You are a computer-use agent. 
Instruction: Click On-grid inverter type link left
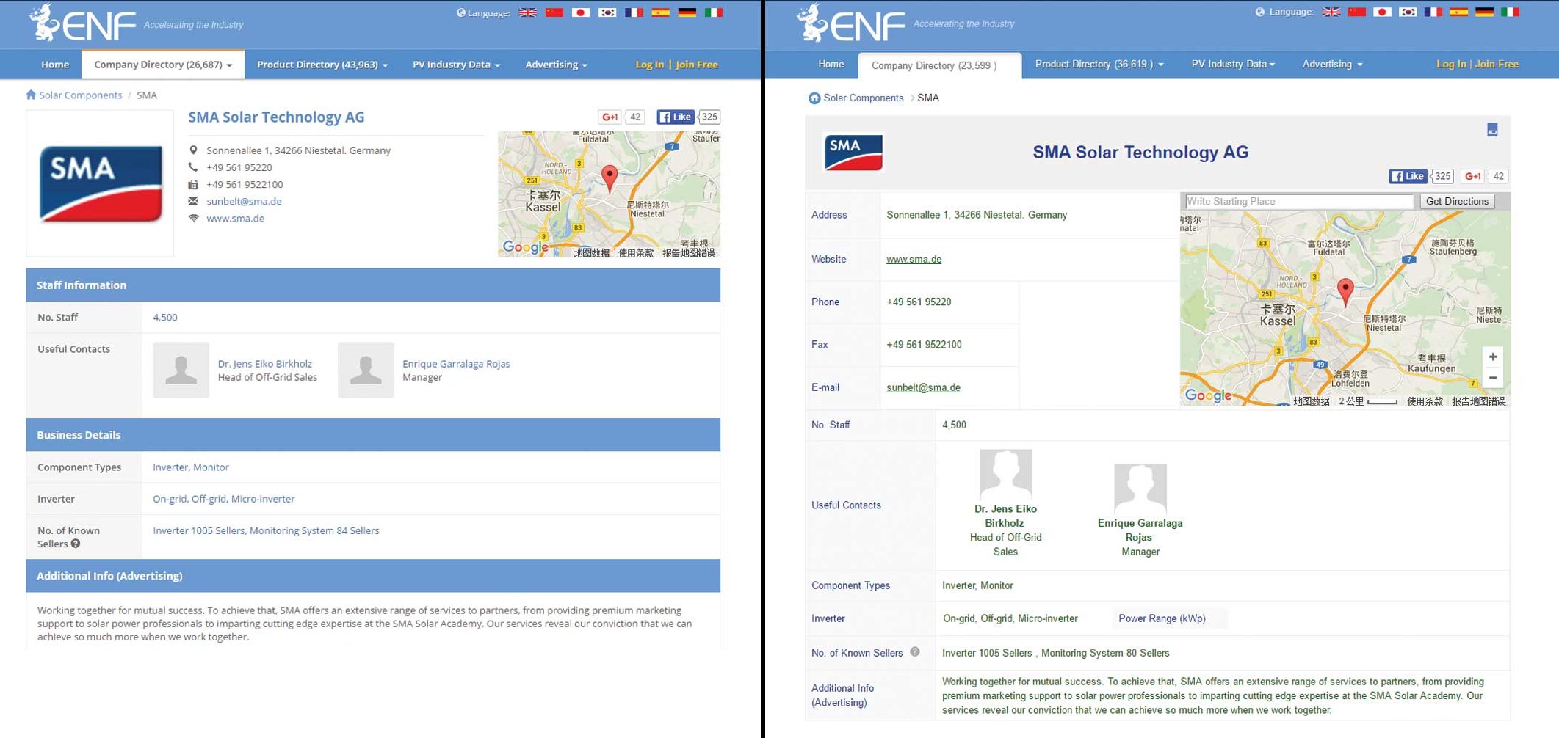pos(170,499)
